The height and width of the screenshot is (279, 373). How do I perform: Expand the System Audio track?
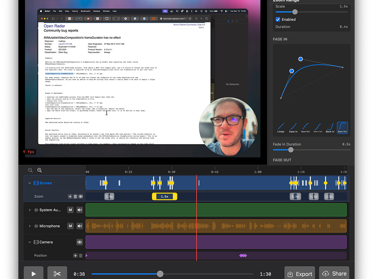pos(29,210)
